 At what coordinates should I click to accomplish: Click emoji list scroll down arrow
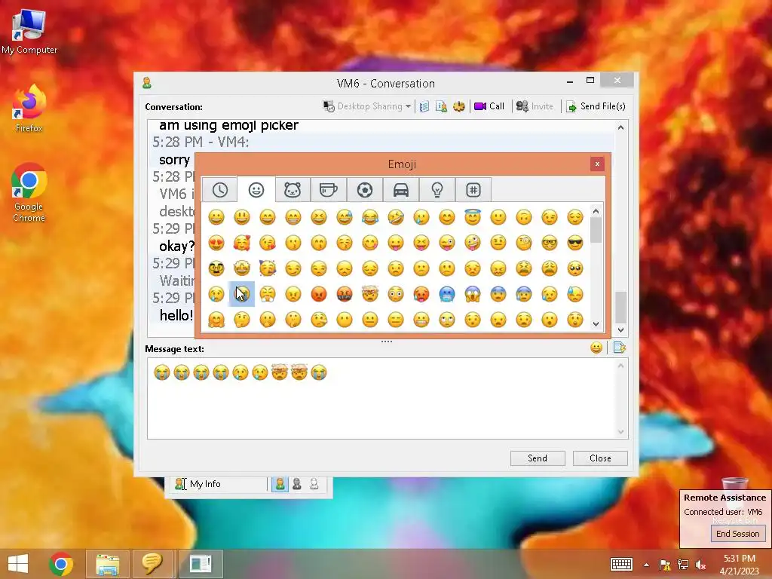[596, 324]
